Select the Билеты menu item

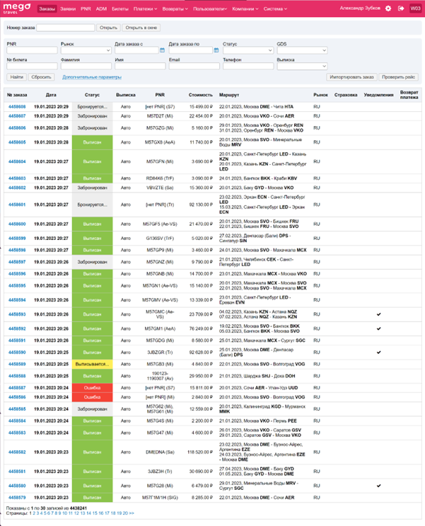120,8
